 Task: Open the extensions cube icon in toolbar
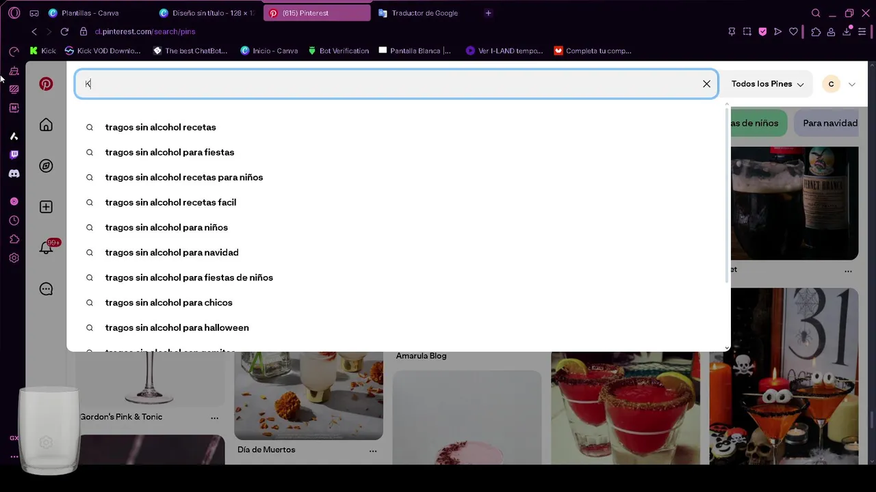point(816,31)
